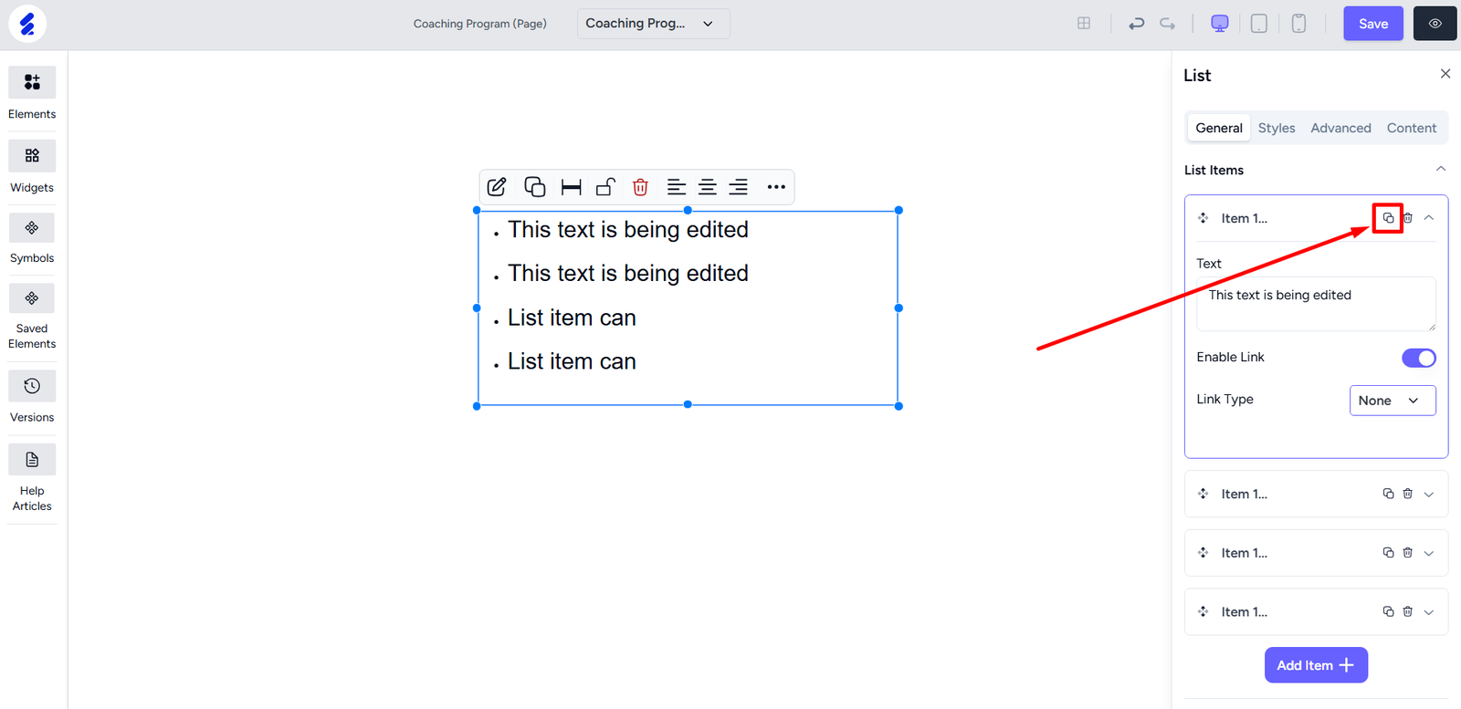Open the Widgets panel

click(32, 157)
